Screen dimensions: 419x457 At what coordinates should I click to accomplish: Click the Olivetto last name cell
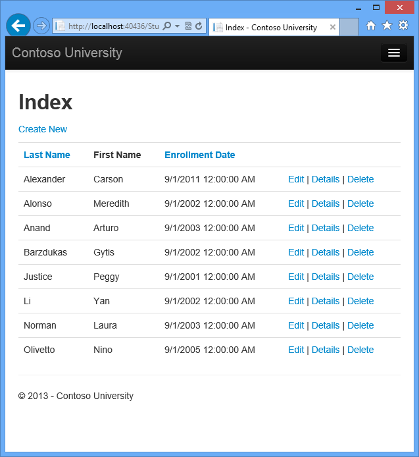[x=39, y=350]
